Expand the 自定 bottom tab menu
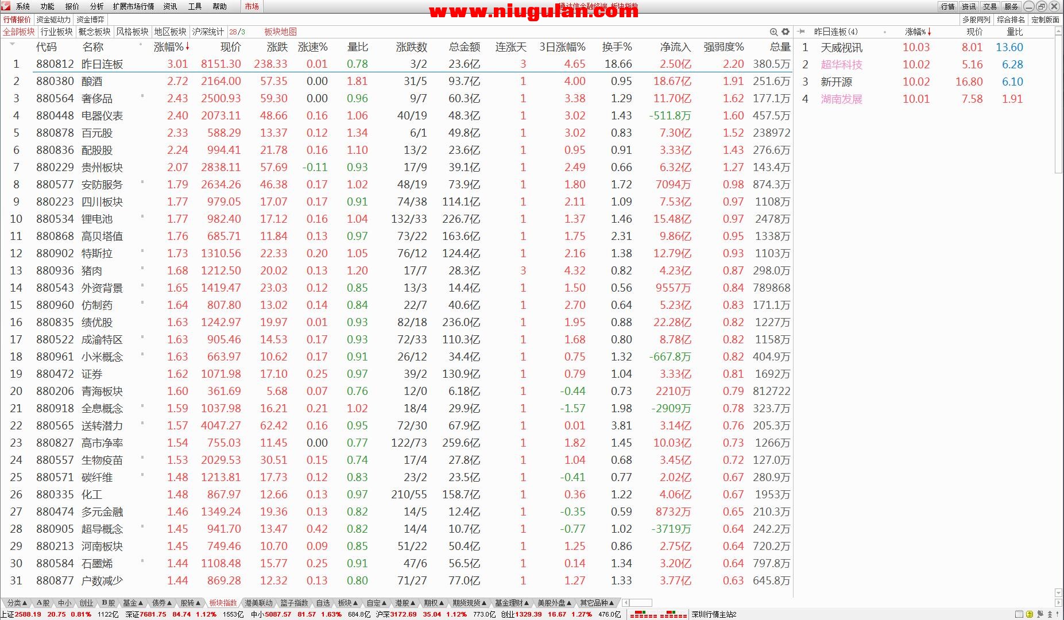This screenshot has width=1064, height=620. [377, 603]
